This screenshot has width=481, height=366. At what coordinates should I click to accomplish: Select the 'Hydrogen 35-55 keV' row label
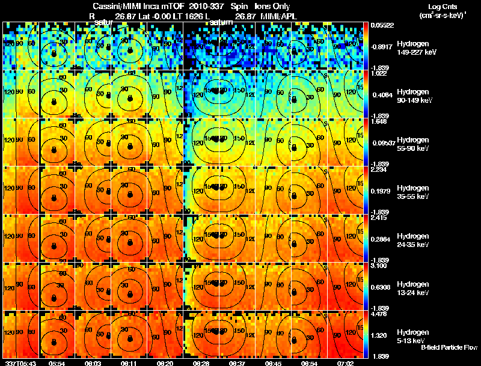pos(413,192)
